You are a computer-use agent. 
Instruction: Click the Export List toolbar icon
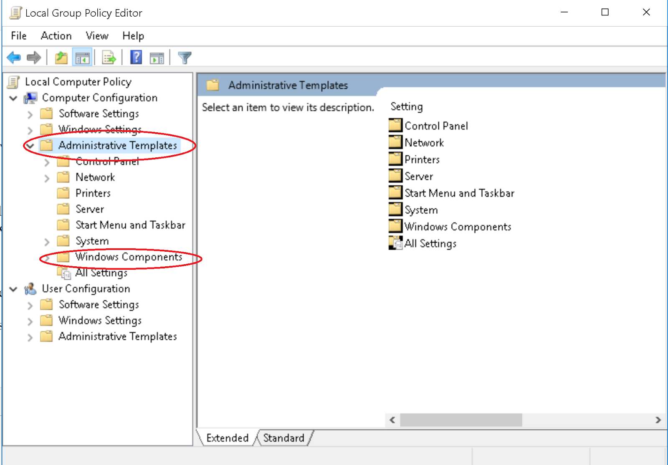(x=109, y=58)
